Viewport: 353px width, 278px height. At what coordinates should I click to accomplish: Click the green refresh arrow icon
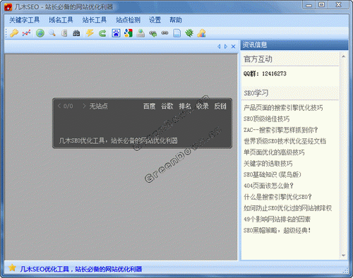point(102,33)
